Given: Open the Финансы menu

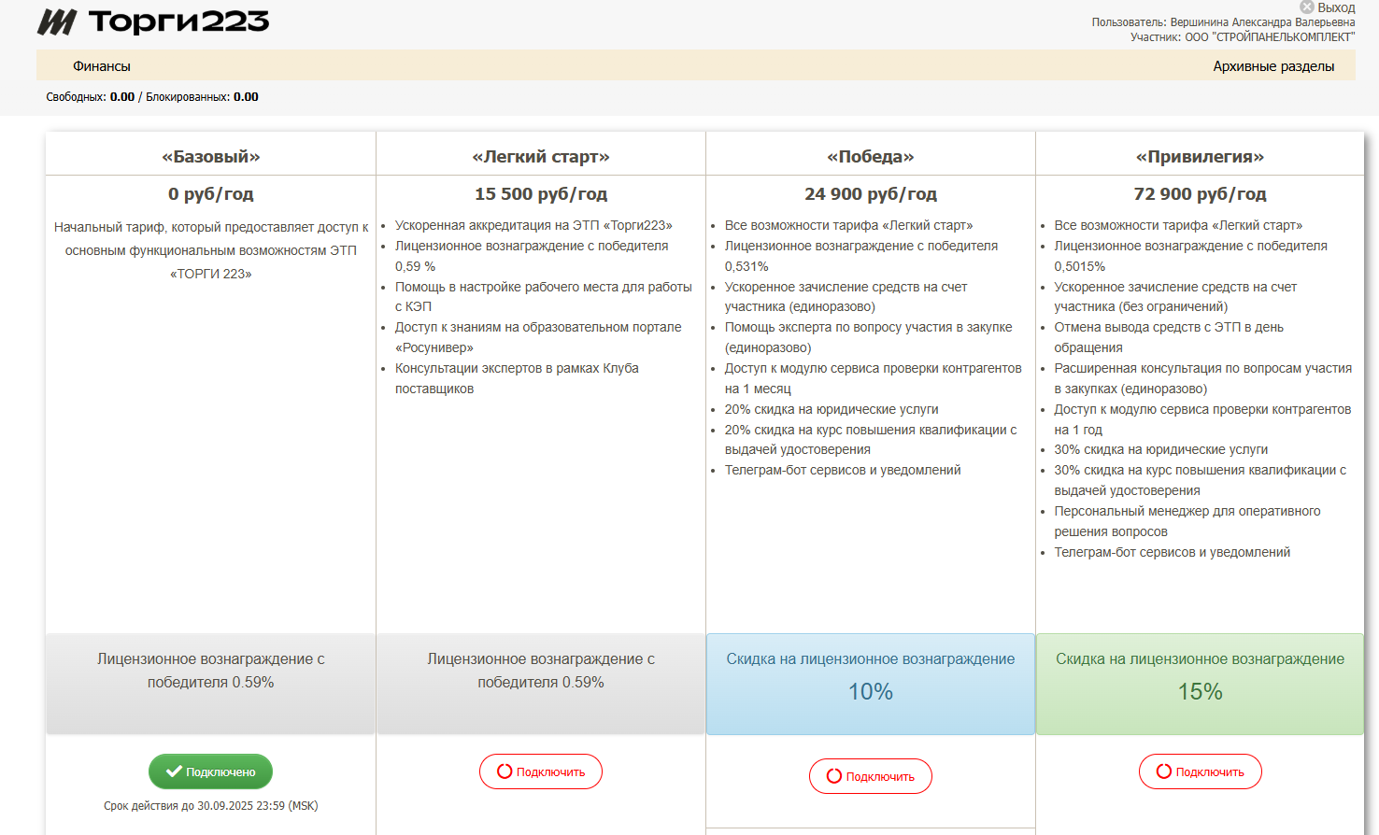Looking at the screenshot, I should coord(102,66).
